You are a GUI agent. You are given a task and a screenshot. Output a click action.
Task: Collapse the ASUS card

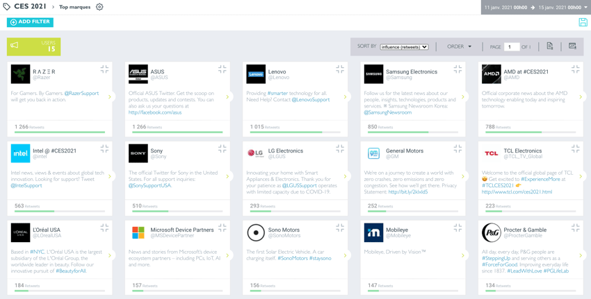tap(222, 69)
